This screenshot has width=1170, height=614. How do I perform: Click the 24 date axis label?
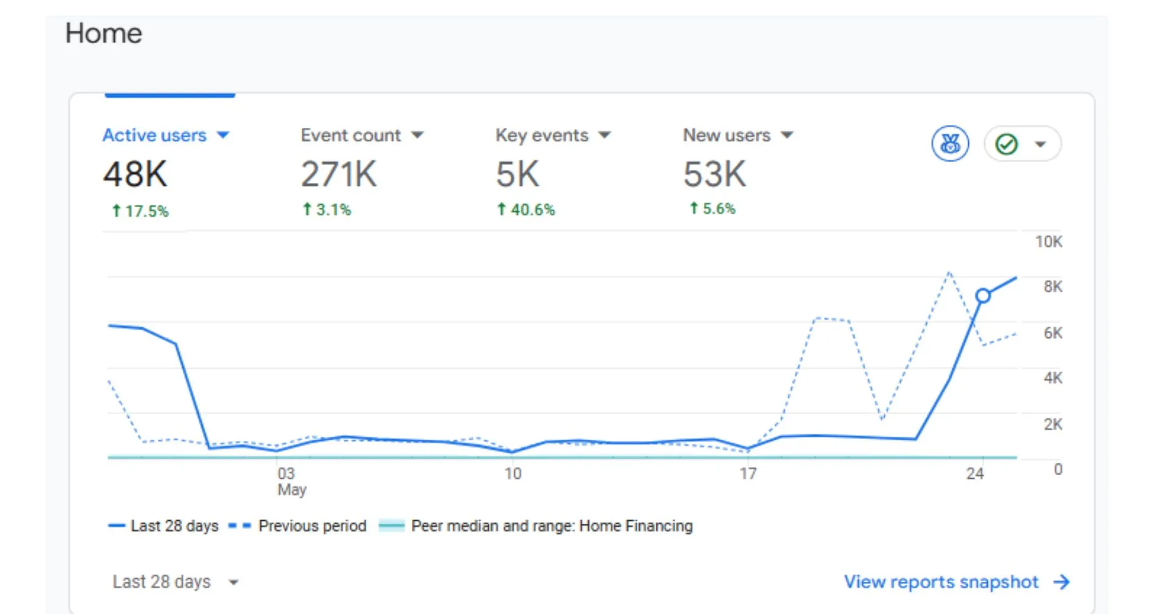click(975, 473)
